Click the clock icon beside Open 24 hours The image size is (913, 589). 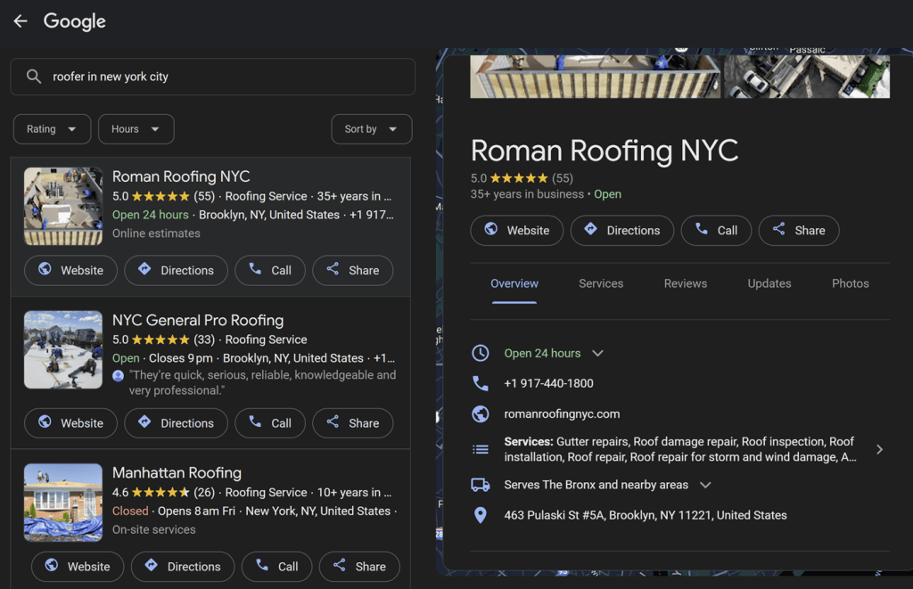click(481, 353)
